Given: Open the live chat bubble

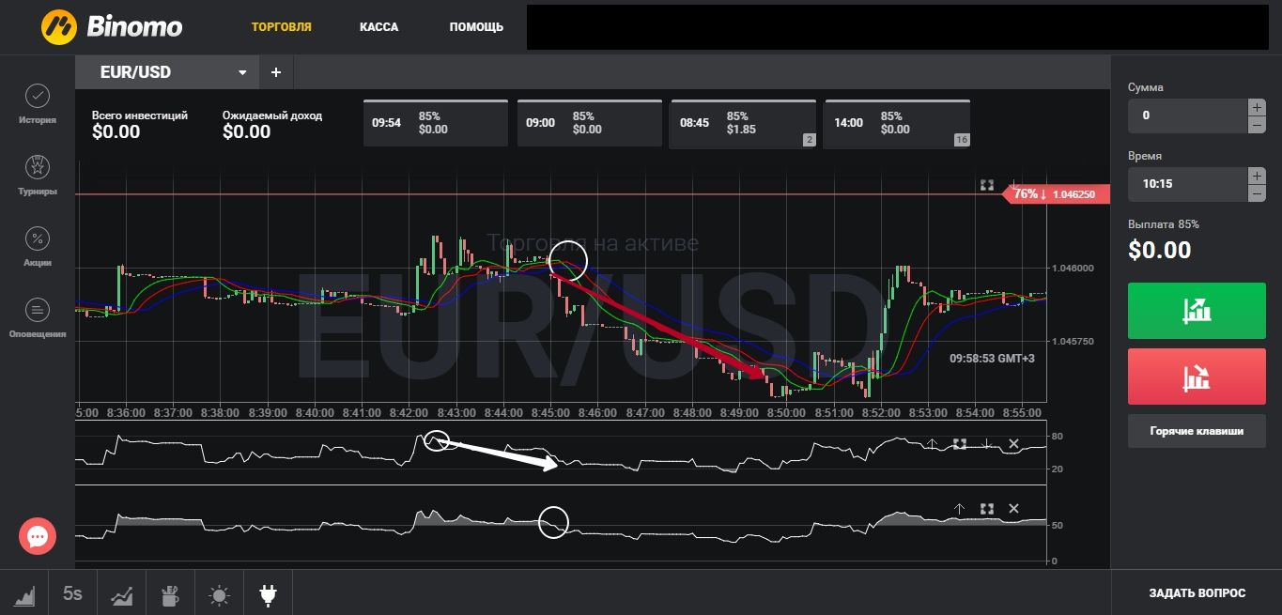Looking at the screenshot, I should [x=38, y=536].
